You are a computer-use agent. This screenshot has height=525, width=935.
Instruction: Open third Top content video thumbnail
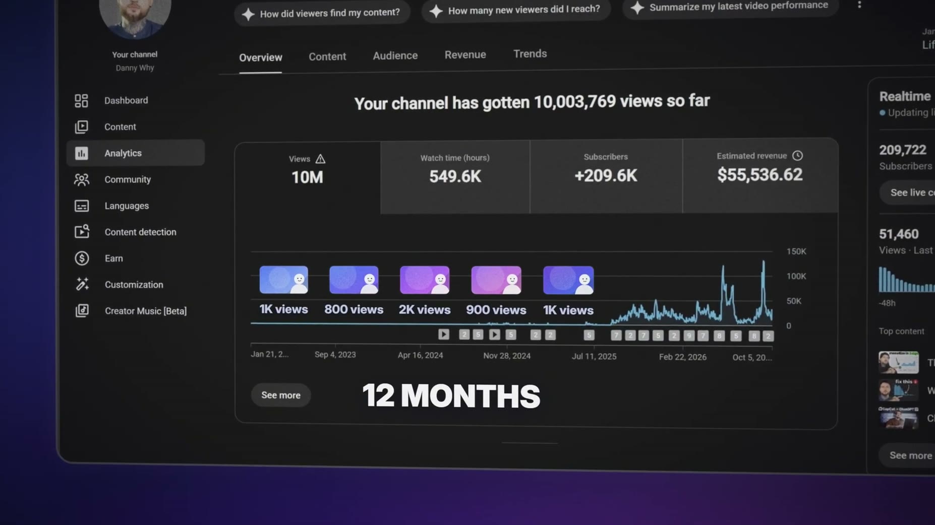point(898,417)
